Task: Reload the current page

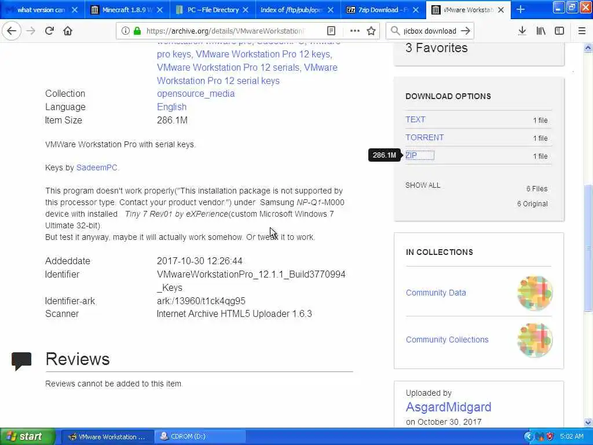Action: tap(49, 31)
